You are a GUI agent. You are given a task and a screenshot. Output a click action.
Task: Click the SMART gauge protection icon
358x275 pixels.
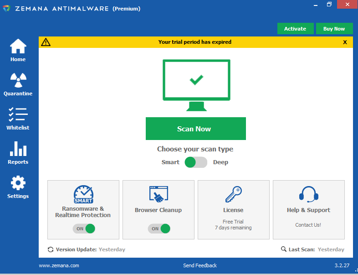(x=83, y=194)
